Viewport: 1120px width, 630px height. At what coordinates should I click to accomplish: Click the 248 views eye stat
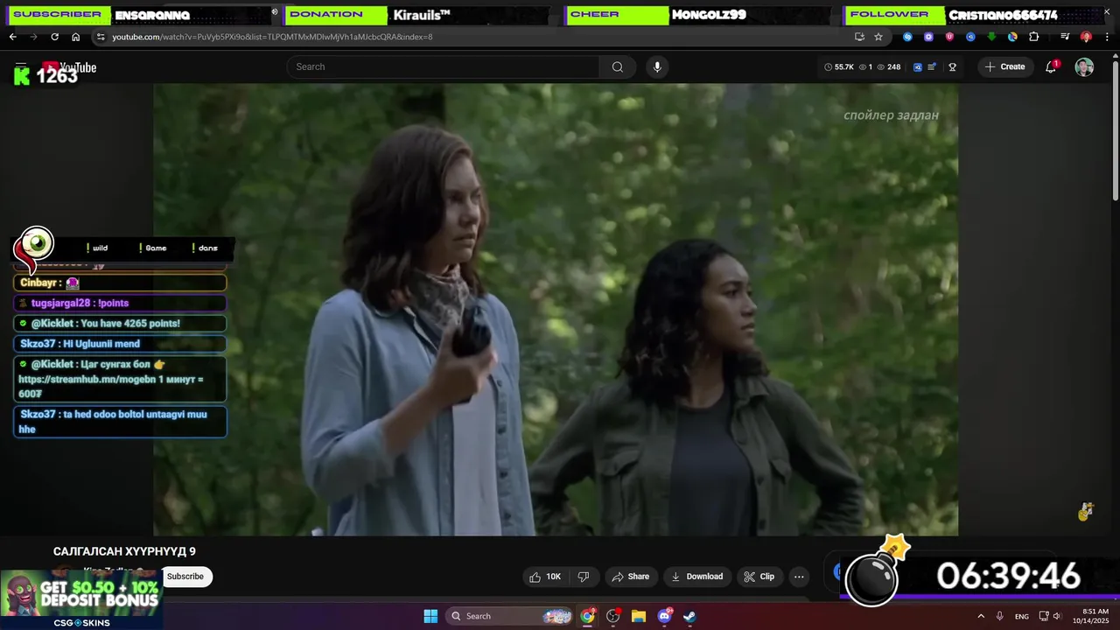889,66
